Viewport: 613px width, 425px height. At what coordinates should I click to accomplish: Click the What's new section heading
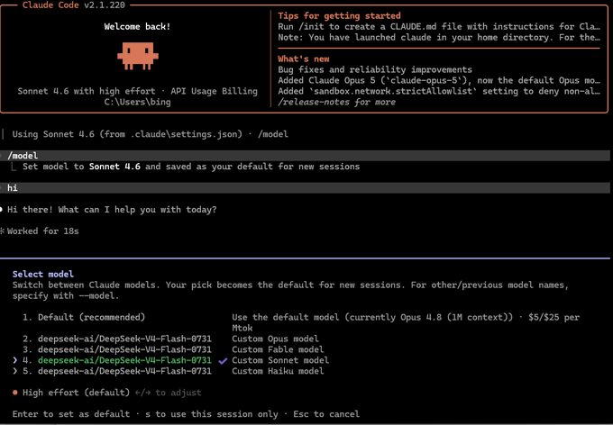(x=304, y=59)
